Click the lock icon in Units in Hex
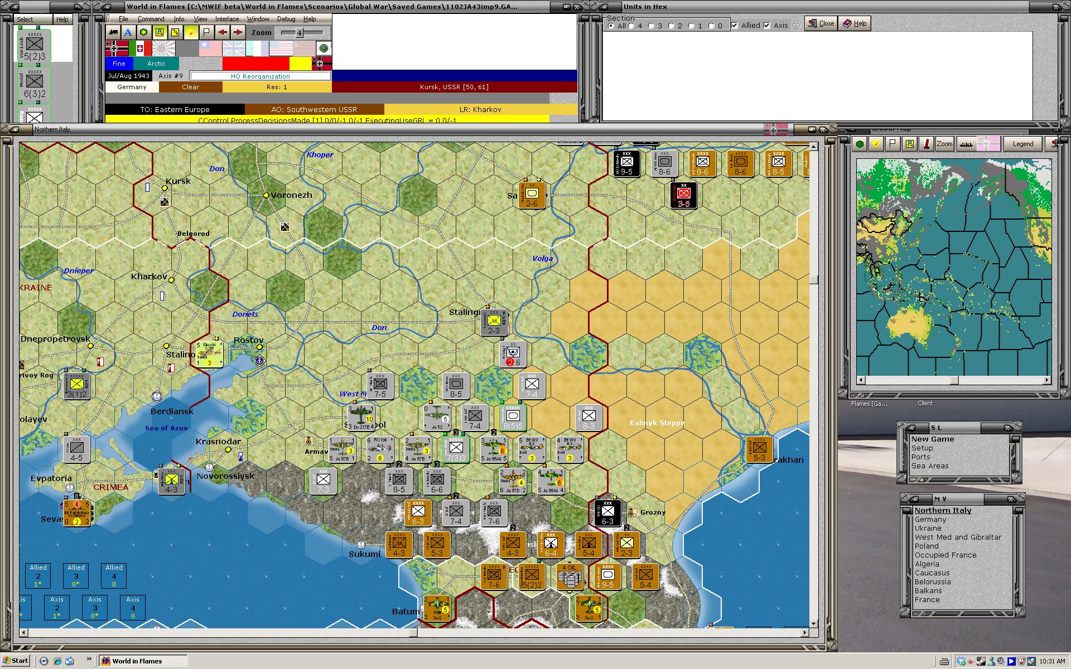Viewport: 1071px width, 669px height. 797,25
